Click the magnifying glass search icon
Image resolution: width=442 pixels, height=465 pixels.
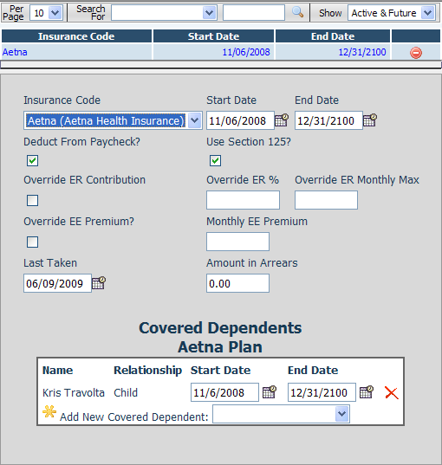tap(297, 12)
